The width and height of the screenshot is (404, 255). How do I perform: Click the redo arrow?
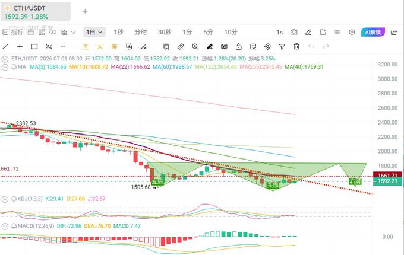[x=326, y=46]
